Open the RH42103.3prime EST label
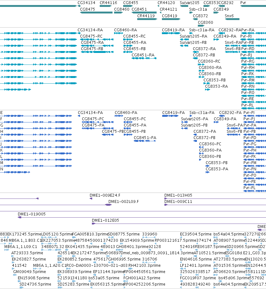The image size is (266, 289). 144,266
